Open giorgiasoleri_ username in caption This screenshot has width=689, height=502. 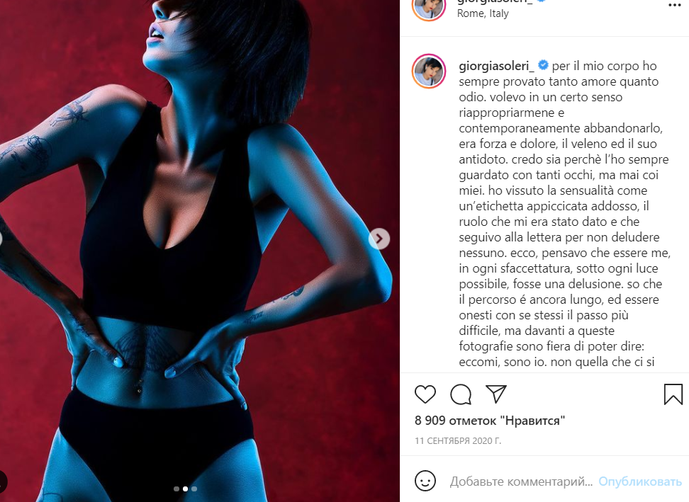click(496, 66)
